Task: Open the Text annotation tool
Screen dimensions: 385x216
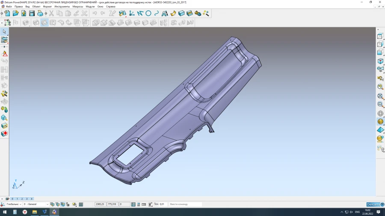Action: tap(164, 14)
